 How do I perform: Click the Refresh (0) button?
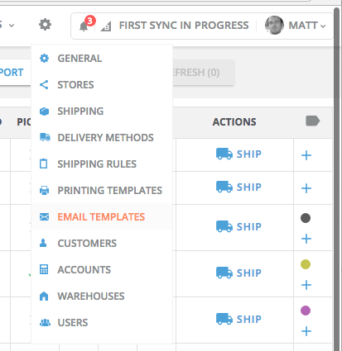(204, 73)
